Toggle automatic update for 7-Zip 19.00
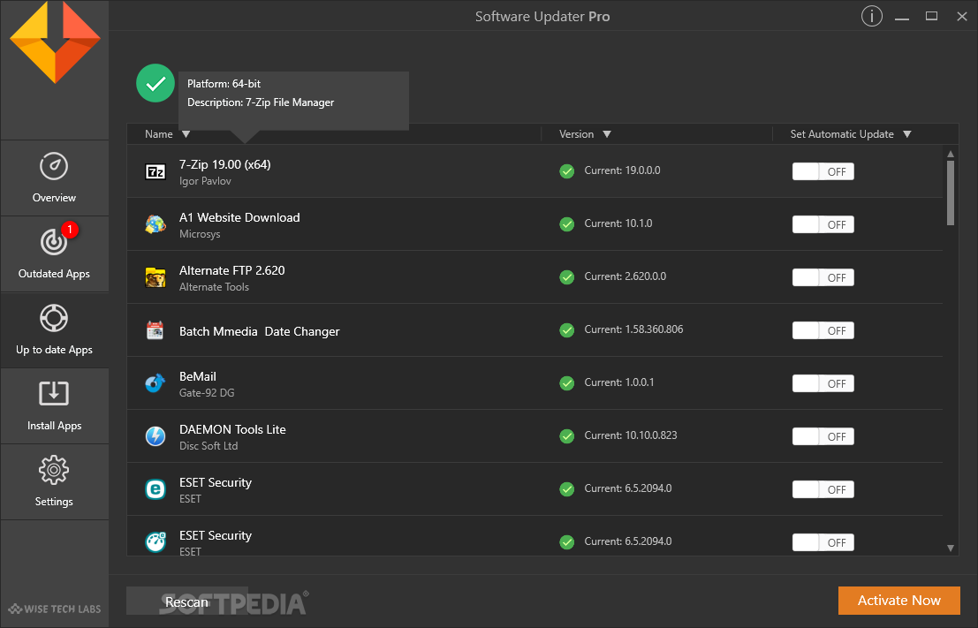 point(823,171)
